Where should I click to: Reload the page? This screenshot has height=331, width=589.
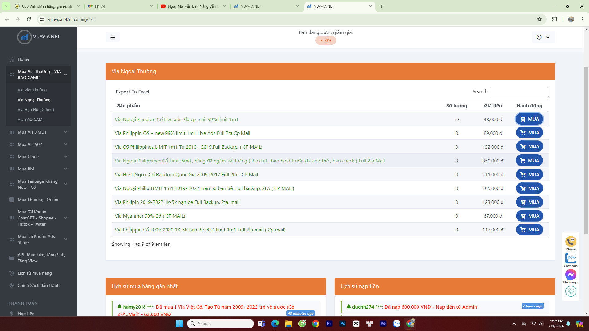(x=29, y=19)
